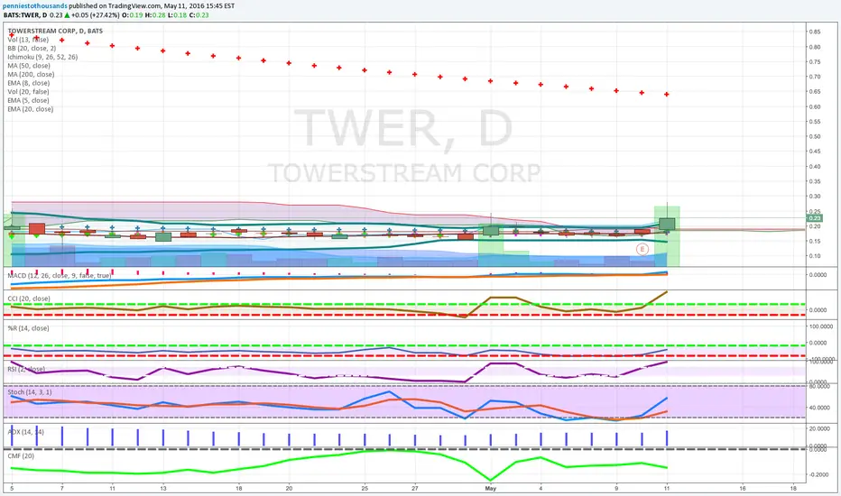841x496 pixels.
Task: Select the MACD indicator pane label
Action: [60, 275]
